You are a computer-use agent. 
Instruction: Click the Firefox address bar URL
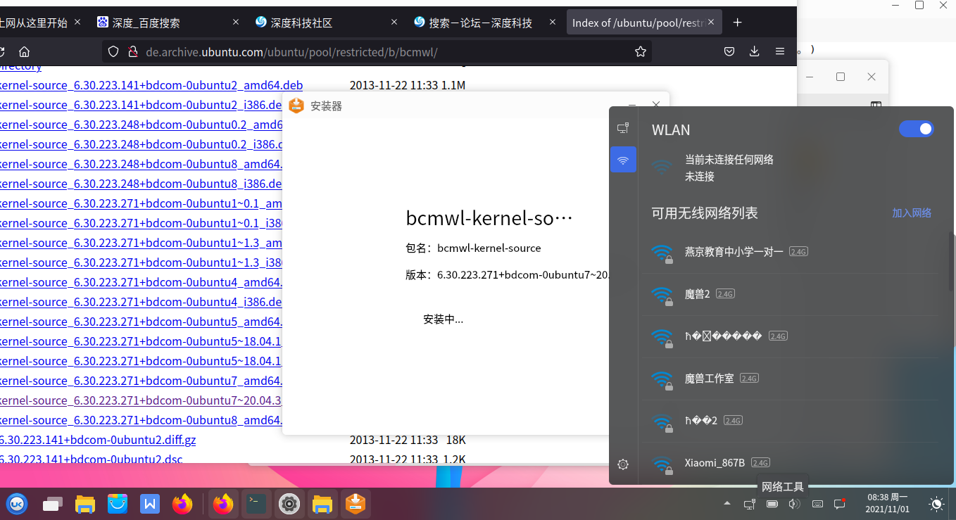click(x=291, y=52)
